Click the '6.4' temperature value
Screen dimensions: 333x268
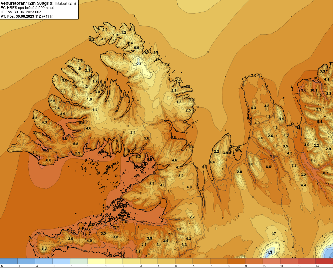[35, 152]
